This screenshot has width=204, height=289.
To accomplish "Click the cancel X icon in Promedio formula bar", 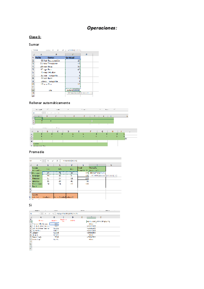I will point(48,161).
